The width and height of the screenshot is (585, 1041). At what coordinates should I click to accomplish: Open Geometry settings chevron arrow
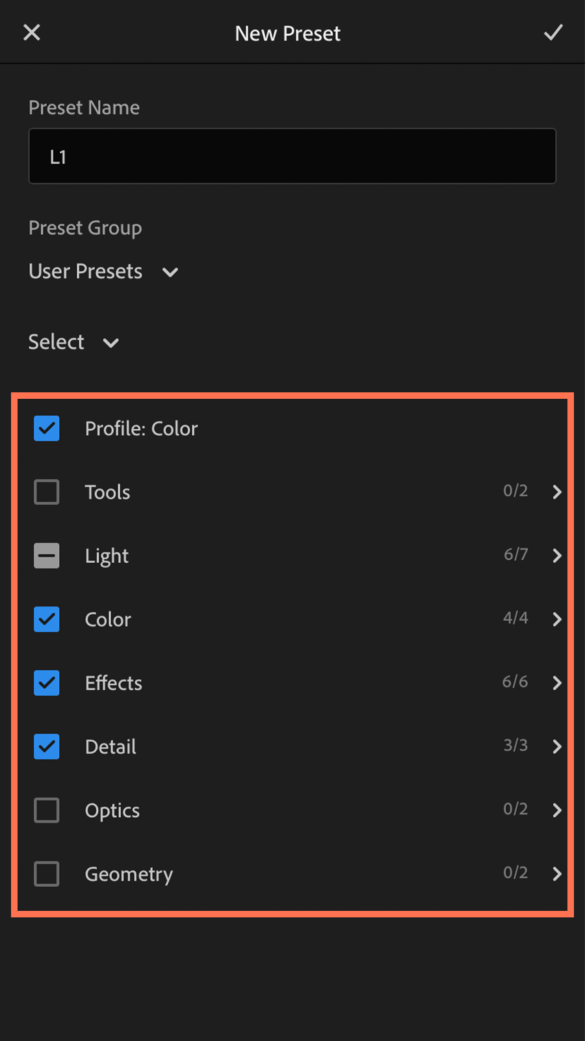click(557, 874)
